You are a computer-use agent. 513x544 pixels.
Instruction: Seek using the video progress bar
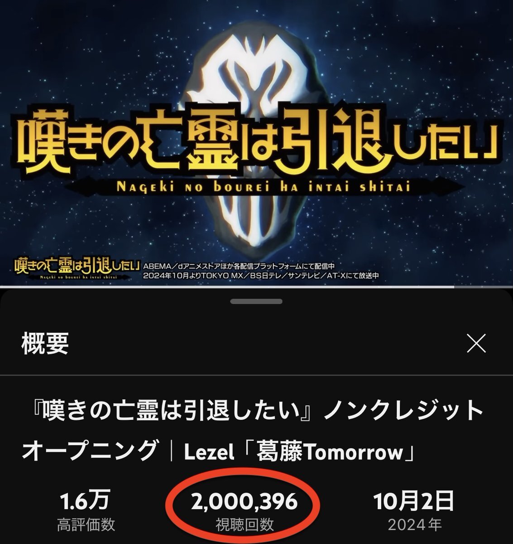(x=256, y=287)
